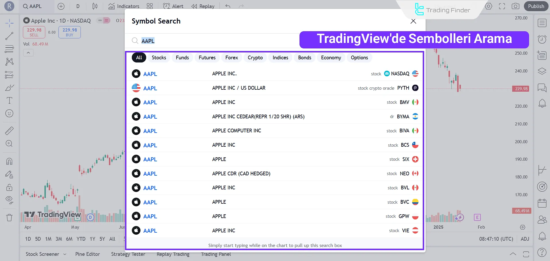The image size is (550, 261).
Task: Switch to the Crypto category tab
Action: point(255,58)
